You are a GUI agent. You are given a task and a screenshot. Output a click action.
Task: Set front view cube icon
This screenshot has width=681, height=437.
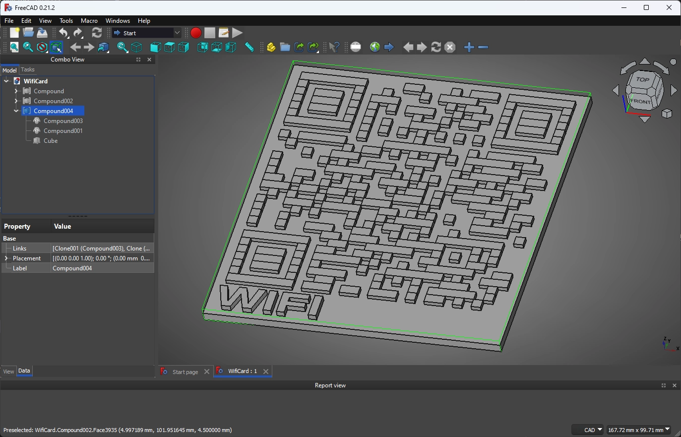(x=156, y=47)
